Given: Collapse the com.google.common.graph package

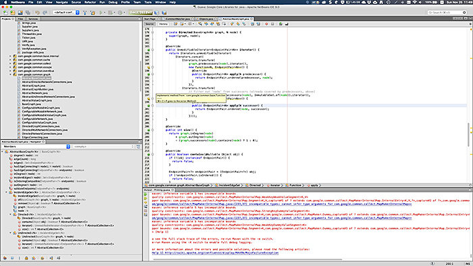Looking at the screenshot, I should (10, 74).
